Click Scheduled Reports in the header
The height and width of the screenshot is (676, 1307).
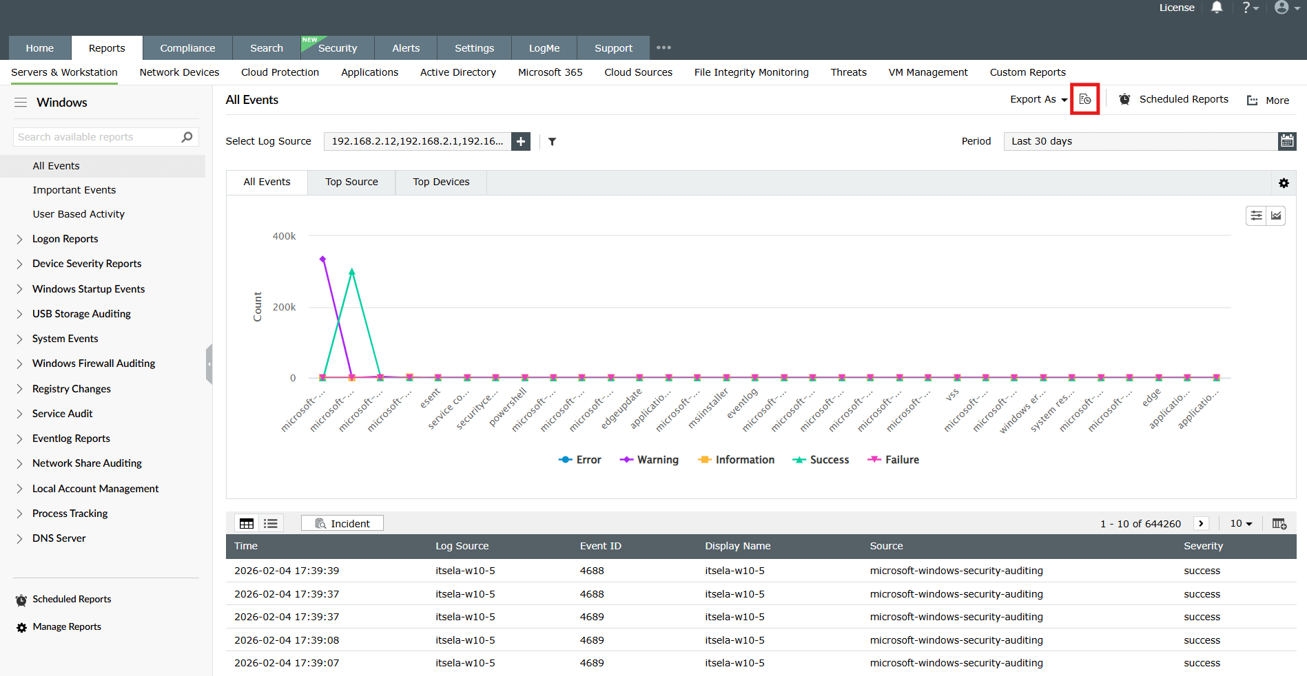[x=1184, y=99]
